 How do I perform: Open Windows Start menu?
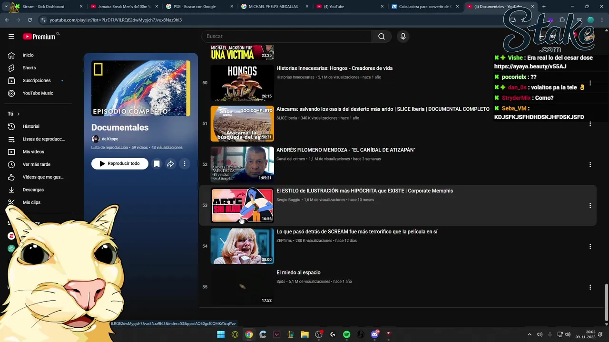coord(221,334)
